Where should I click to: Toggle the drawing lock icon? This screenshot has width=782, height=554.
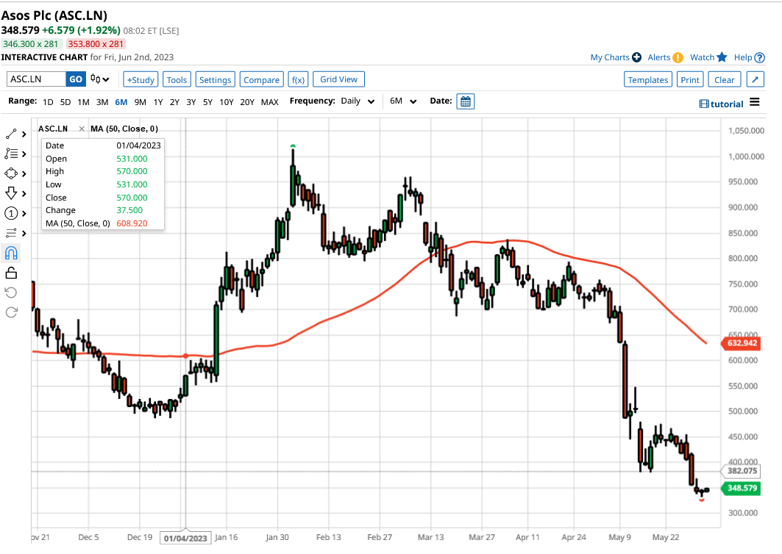click(10, 272)
